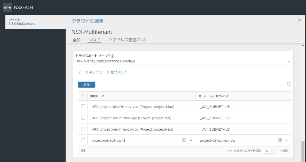Expand the transport zone dropdown
306x162 pixels.
289,61
